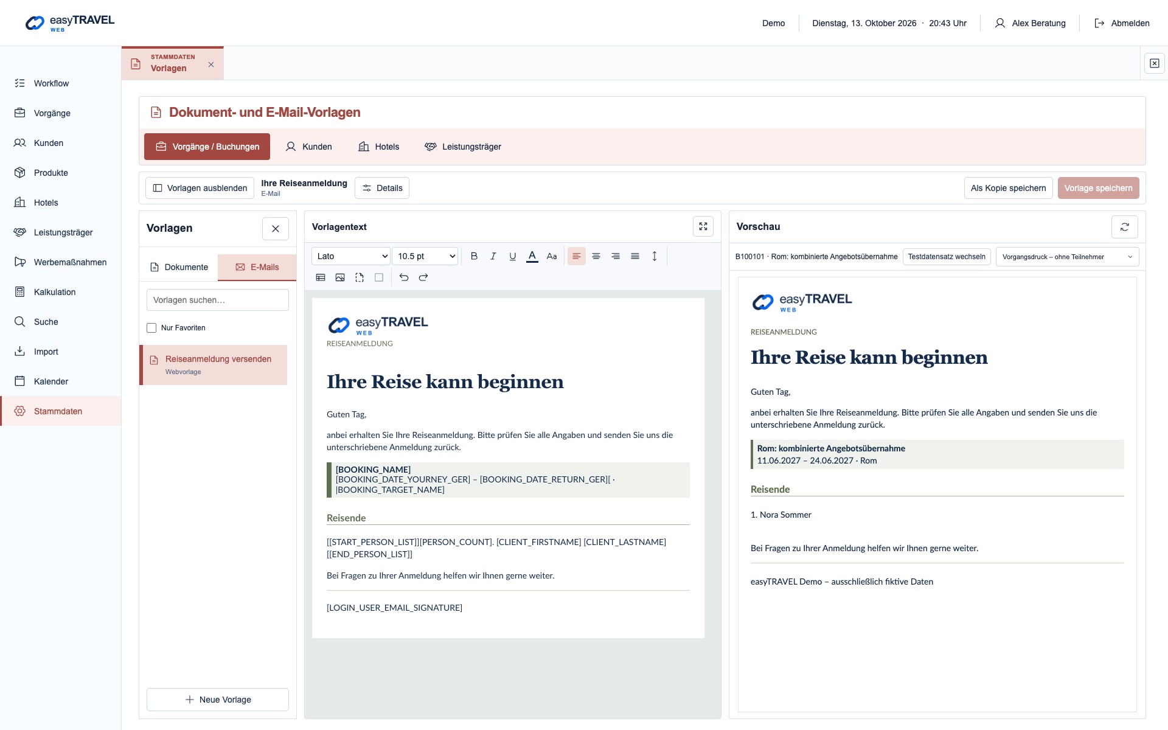Screen dimensions: 1168x730
Task: Click Vorlage speichern
Action: [x=1098, y=188]
